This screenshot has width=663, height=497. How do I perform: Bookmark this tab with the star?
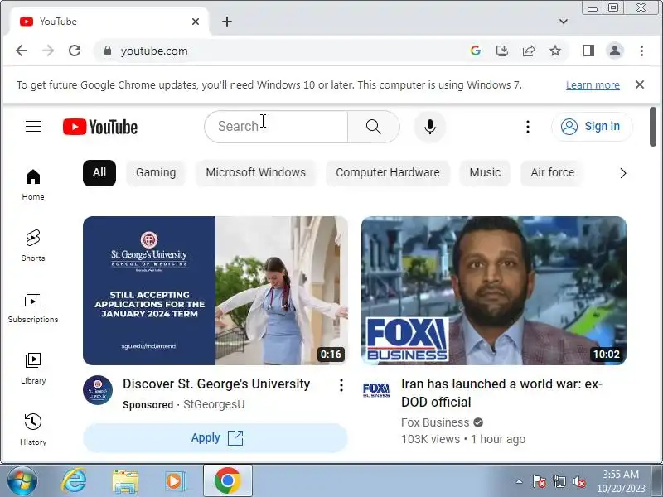pyautogui.click(x=555, y=51)
